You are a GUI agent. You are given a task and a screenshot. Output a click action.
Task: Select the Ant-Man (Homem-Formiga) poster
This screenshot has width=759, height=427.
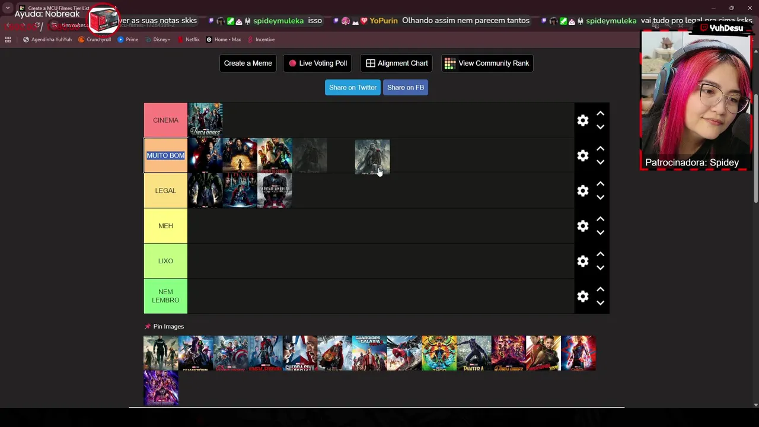[265, 353]
